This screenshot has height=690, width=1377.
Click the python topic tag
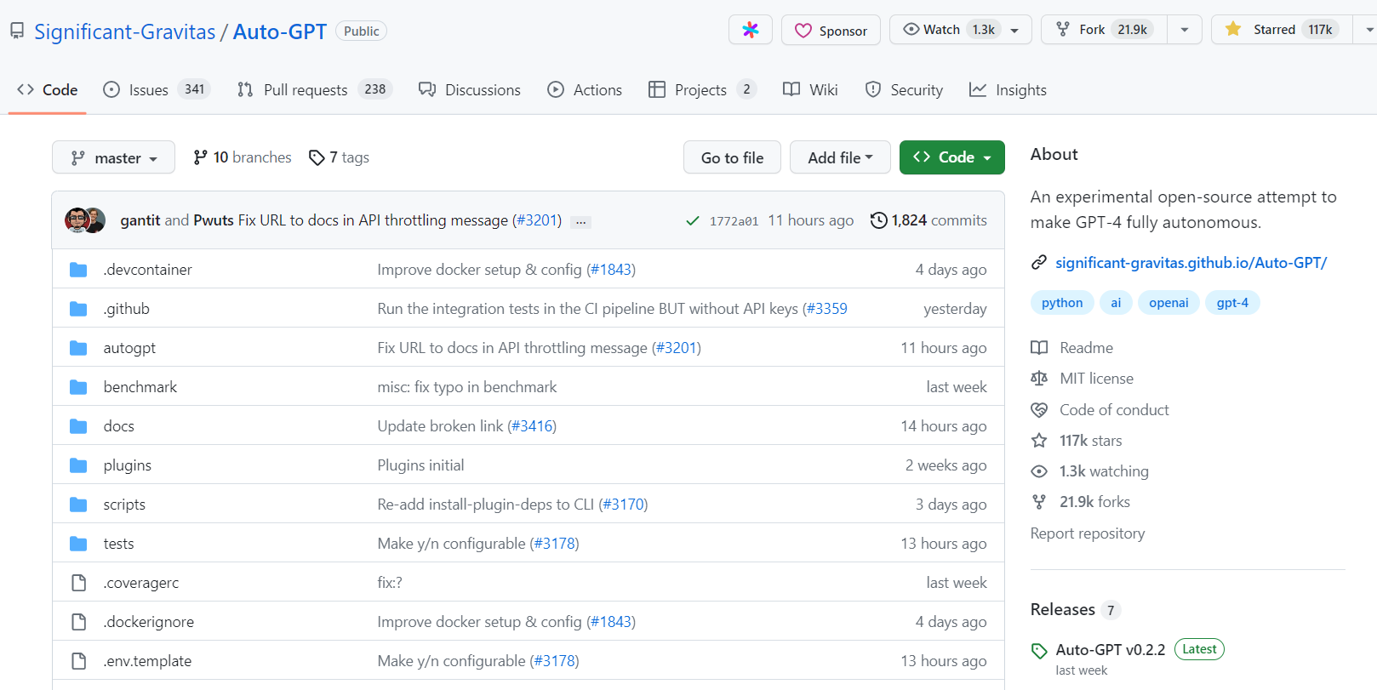[1062, 303]
